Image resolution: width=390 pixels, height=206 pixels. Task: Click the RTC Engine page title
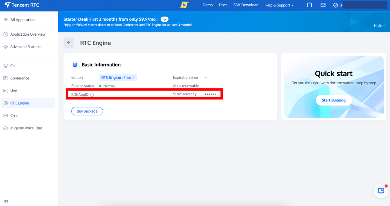96,43
